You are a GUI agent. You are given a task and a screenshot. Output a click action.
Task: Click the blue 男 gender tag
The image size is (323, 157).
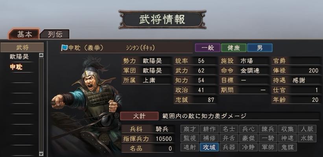click(260, 48)
